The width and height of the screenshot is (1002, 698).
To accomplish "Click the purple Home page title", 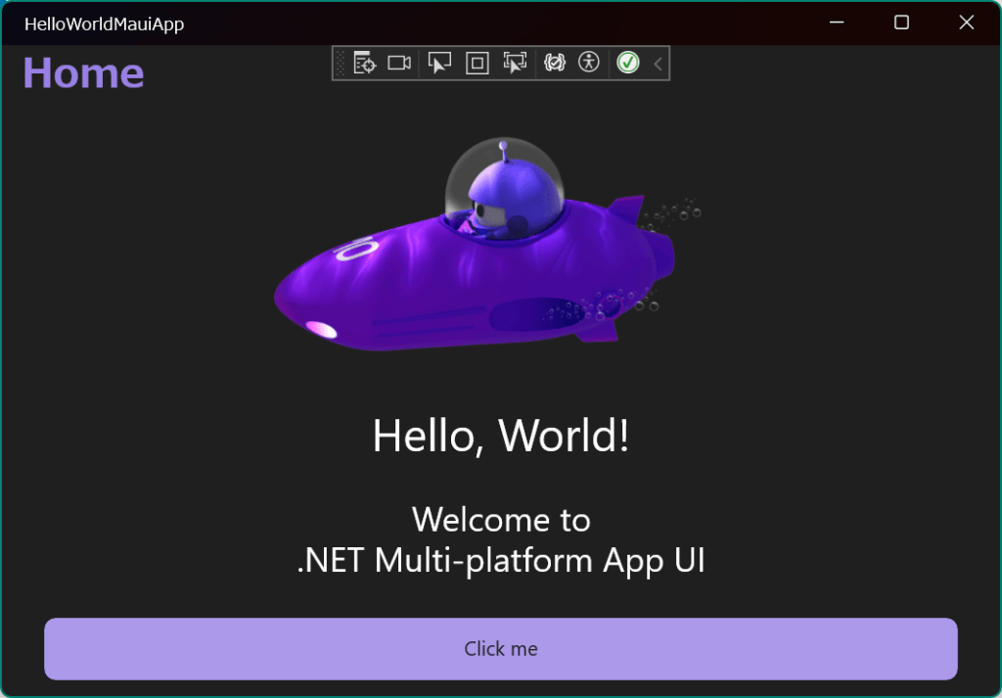I will [83, 73].
